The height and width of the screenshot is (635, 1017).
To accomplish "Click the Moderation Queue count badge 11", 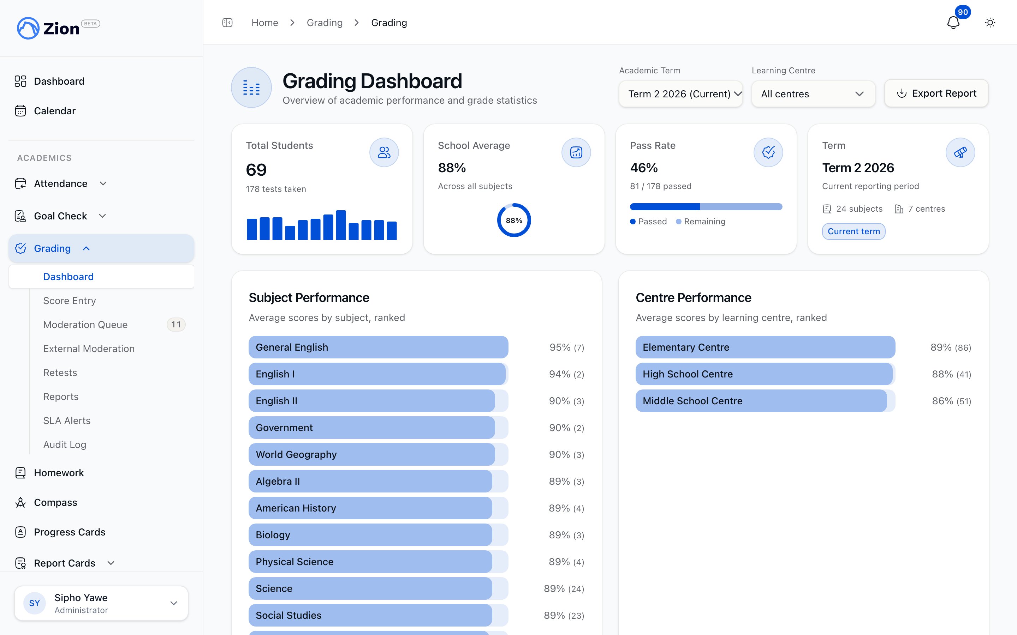I will click(176, 325).
